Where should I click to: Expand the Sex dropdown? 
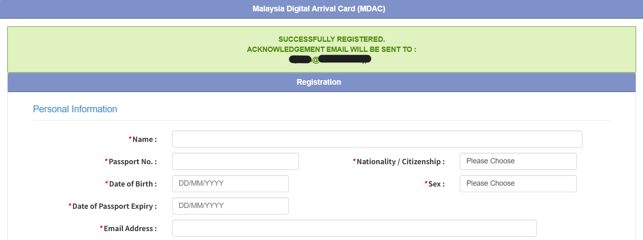coord(518,184)
